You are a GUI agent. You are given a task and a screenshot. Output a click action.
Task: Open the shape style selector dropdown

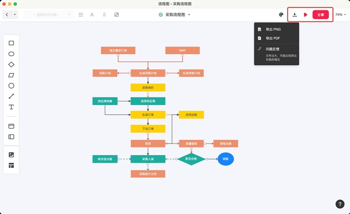[49, 15]
